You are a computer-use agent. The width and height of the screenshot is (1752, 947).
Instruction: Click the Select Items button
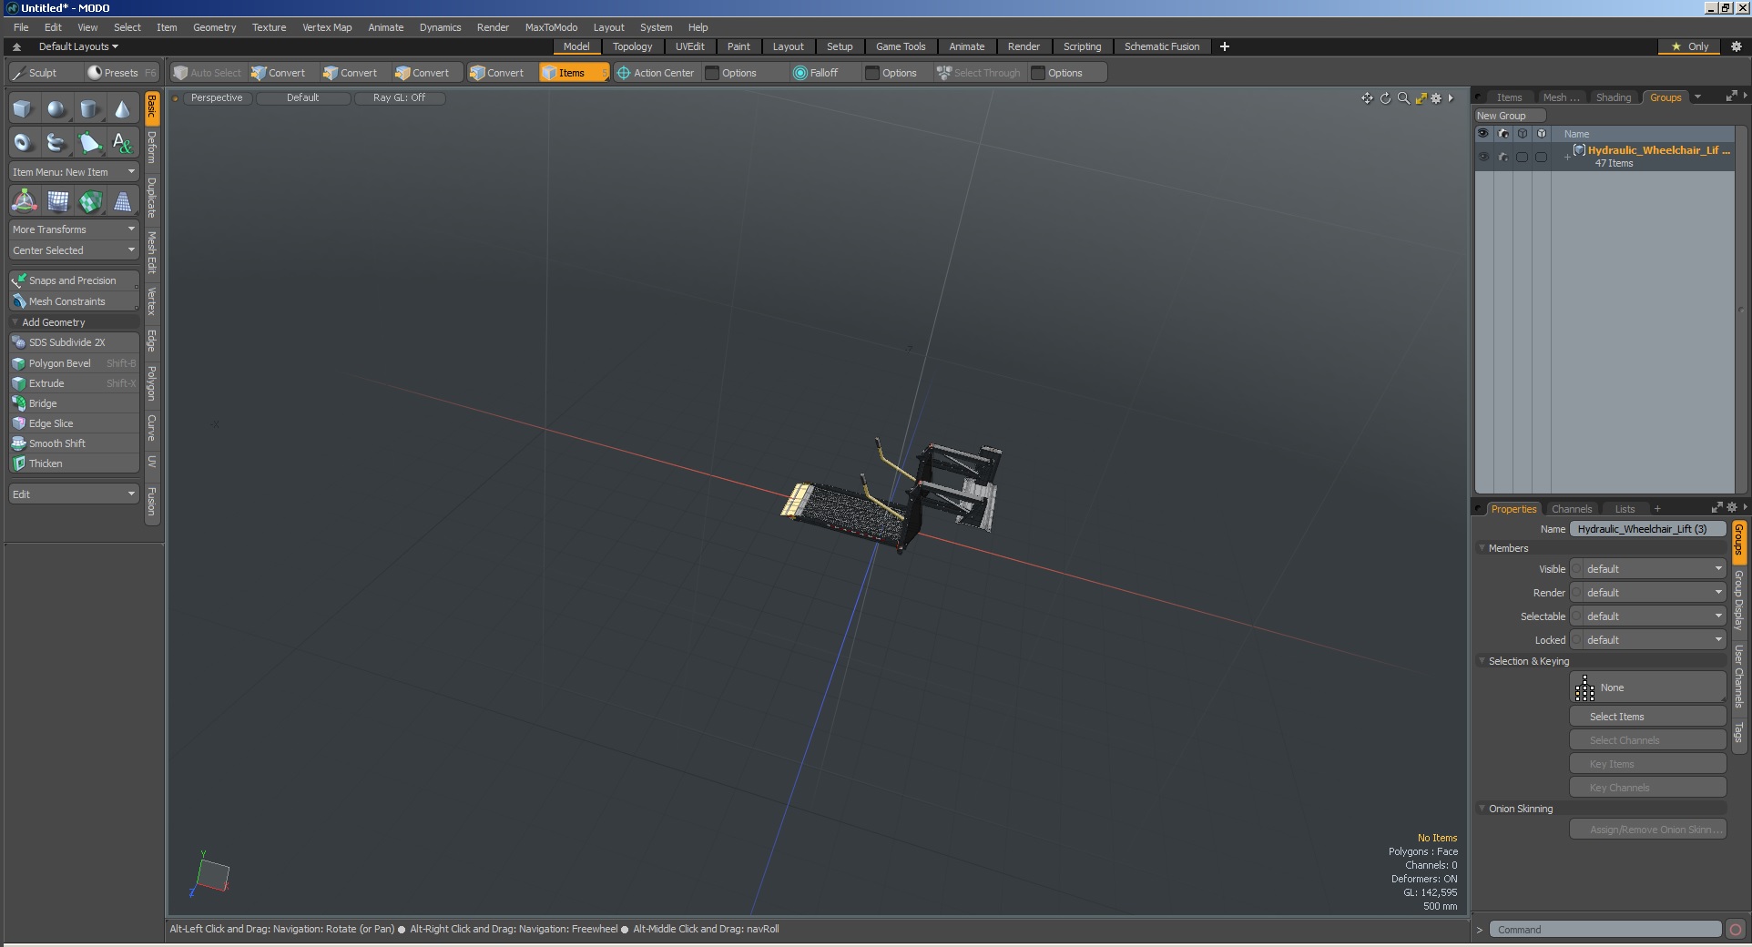(1648, 717)
